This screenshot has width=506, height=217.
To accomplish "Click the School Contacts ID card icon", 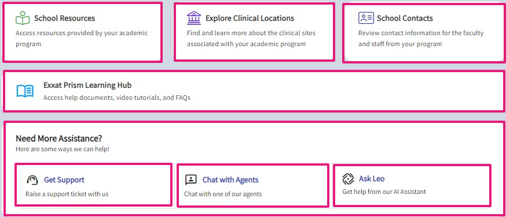I will (366, 18).
